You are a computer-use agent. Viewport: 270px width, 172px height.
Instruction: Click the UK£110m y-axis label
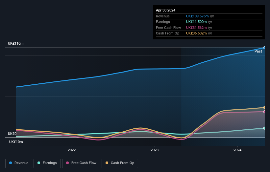pos(16,43)
